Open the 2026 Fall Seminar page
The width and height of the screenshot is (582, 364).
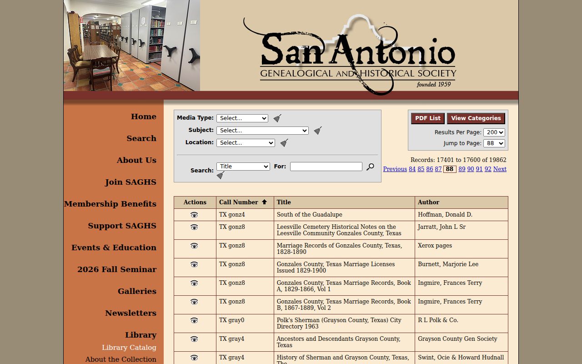tap(117, 269)
